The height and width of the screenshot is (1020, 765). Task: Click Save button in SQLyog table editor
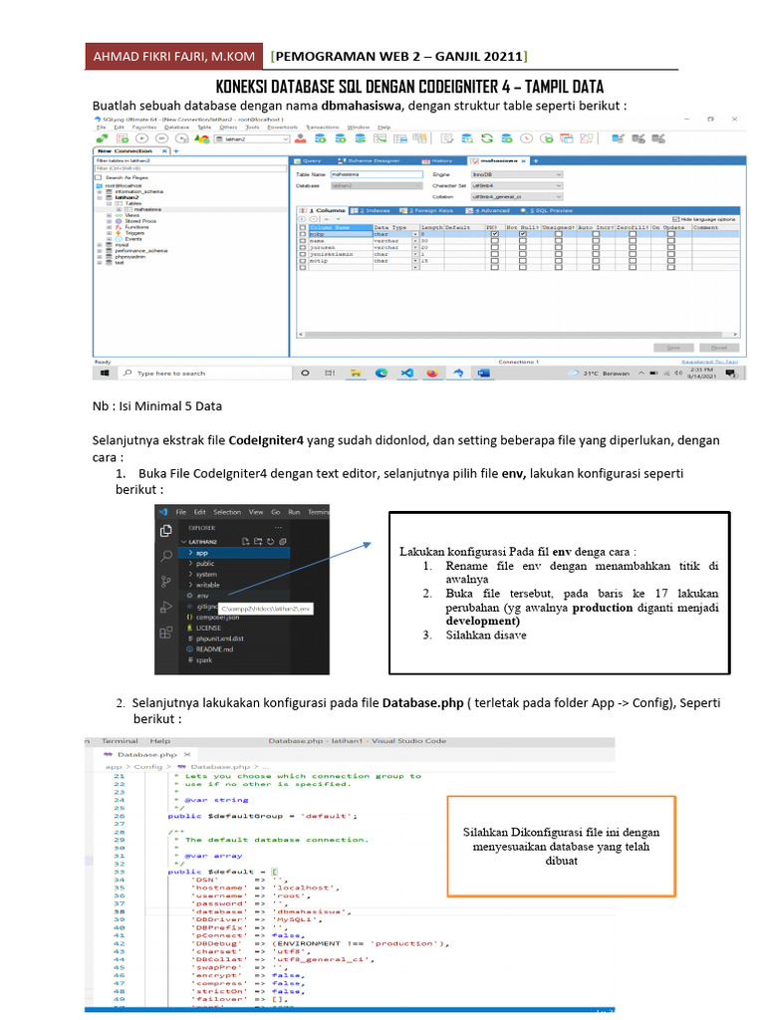[673, 348]
